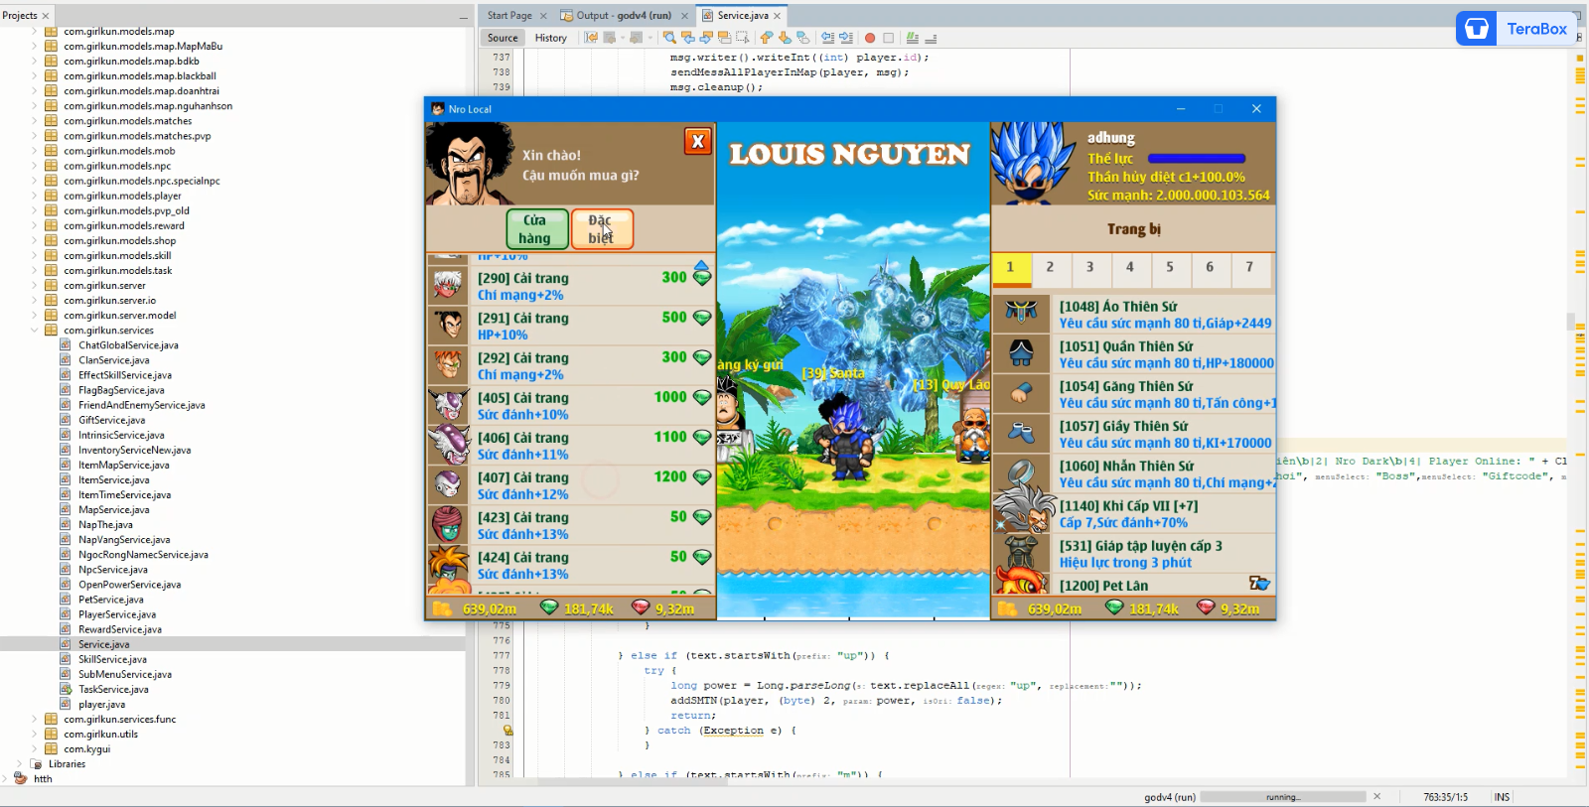Screen dimensions: 1589x807
Task: Click editor Forward navigation icon
Action: click(636, 38)
